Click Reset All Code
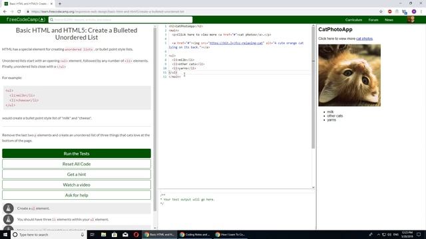Image resolution: width=426 pixels, height=239 pixels. pos(77,164)
